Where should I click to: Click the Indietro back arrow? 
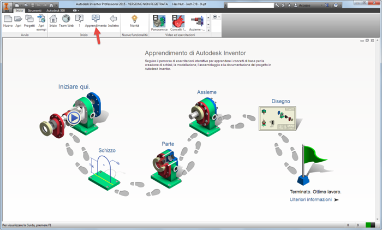tap(114, 21)
